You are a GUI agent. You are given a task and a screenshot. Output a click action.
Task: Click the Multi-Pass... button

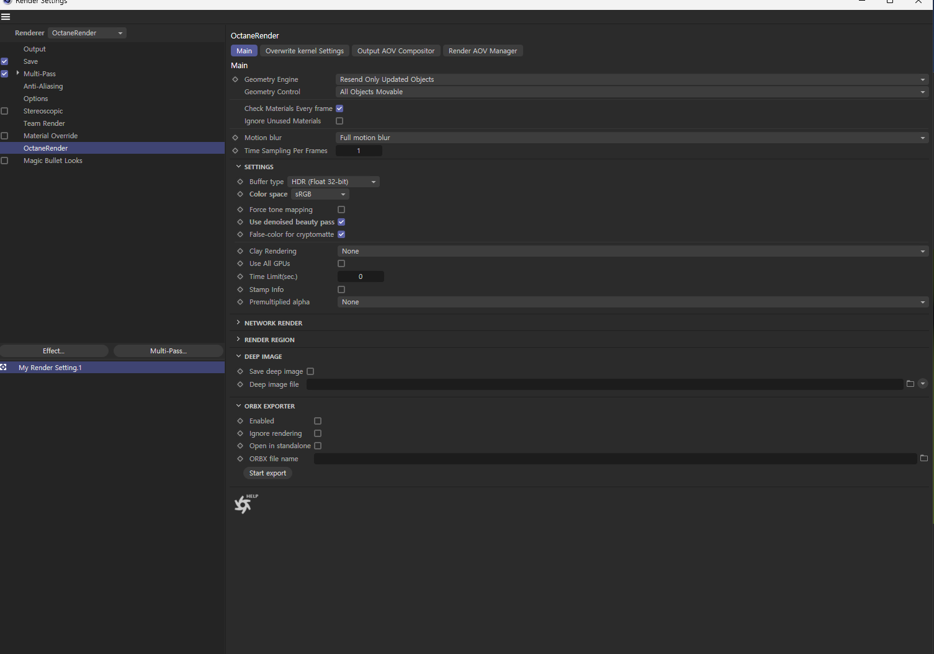click(x=168, y=351)
